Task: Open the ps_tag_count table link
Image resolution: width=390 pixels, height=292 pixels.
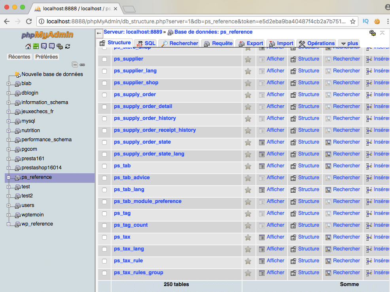Action: pos(131,225)
